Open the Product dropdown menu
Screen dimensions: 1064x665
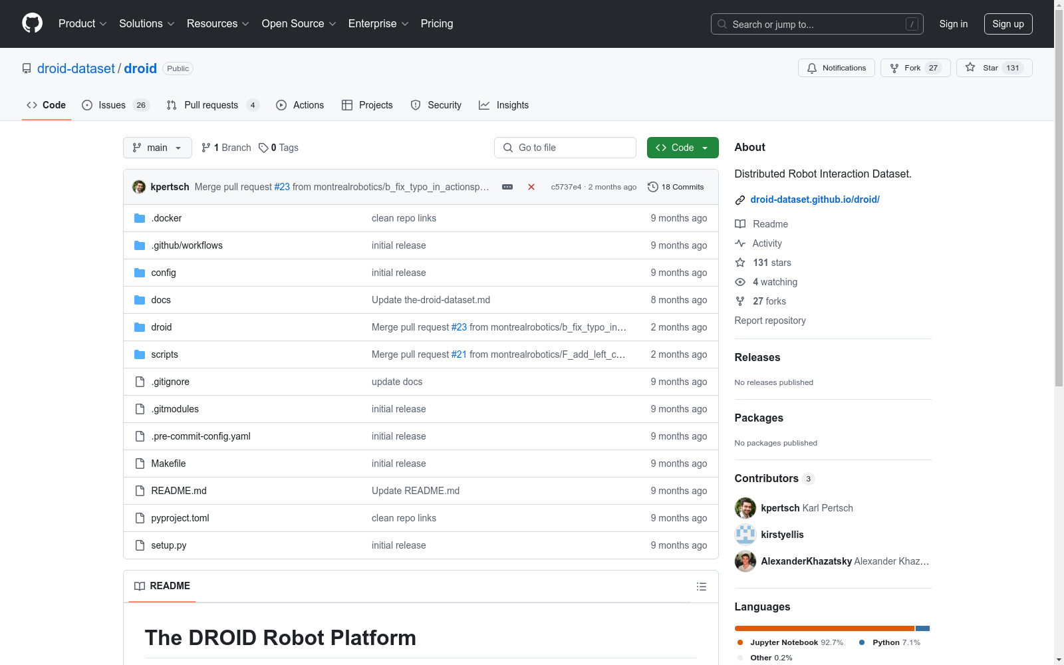[82, 24]
